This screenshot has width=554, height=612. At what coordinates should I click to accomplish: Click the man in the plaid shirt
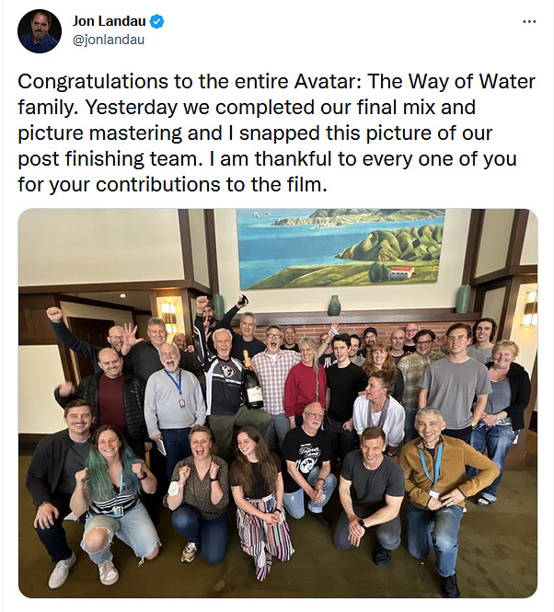click(x=273, y=373)
